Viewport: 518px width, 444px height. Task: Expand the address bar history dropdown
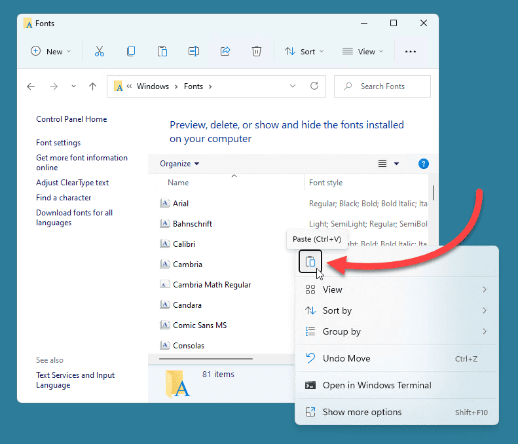[292, 86]
